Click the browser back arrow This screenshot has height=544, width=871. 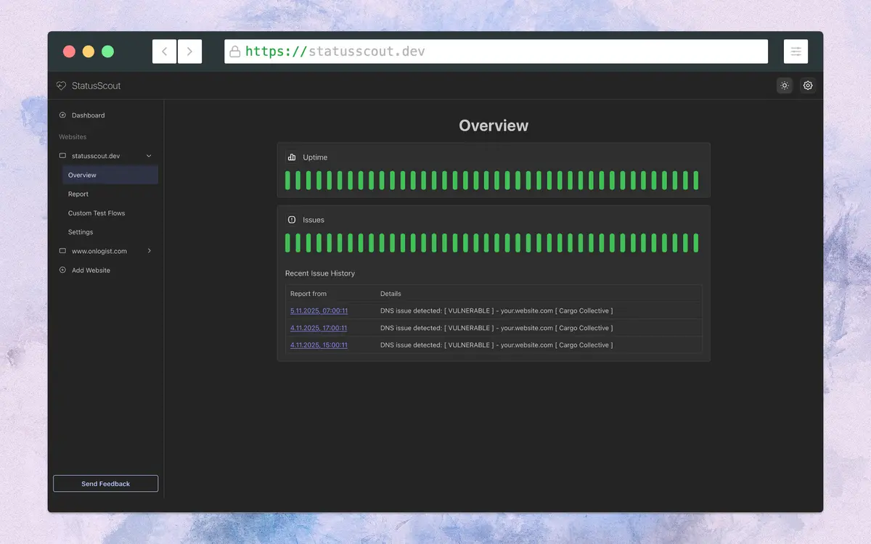[x=164, y=51]
